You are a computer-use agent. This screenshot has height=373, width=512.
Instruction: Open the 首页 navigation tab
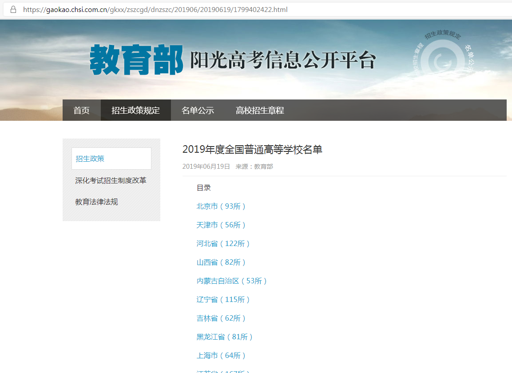(82, 111)
